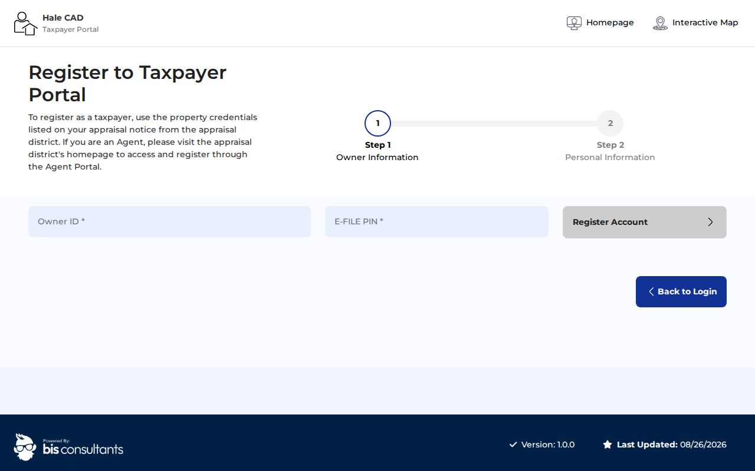
Task: Focus the Owner ID input field
Action: 169,221
